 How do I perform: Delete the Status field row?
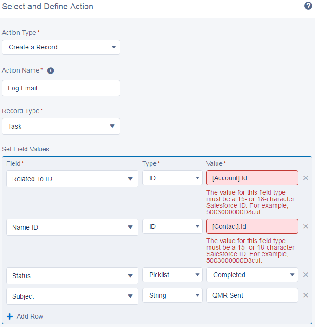[x=306, y=275]
